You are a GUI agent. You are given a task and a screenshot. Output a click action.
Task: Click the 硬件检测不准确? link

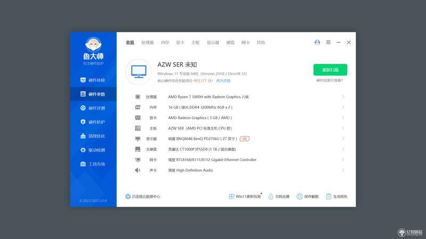tap(330, 81)
